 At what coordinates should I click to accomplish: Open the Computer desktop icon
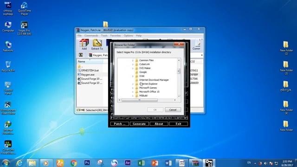click(8, 27)
